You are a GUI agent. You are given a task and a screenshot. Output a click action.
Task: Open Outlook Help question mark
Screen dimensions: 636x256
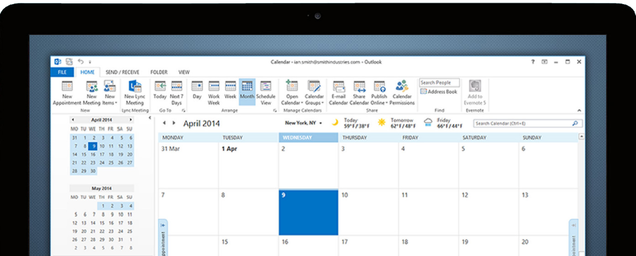tap(533, 62)
